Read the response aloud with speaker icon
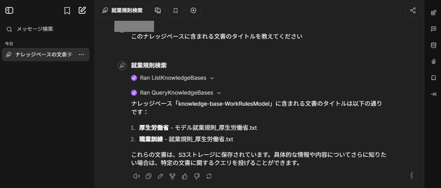The height and width of the screenshot is (188, 441). tap(136, 176)
